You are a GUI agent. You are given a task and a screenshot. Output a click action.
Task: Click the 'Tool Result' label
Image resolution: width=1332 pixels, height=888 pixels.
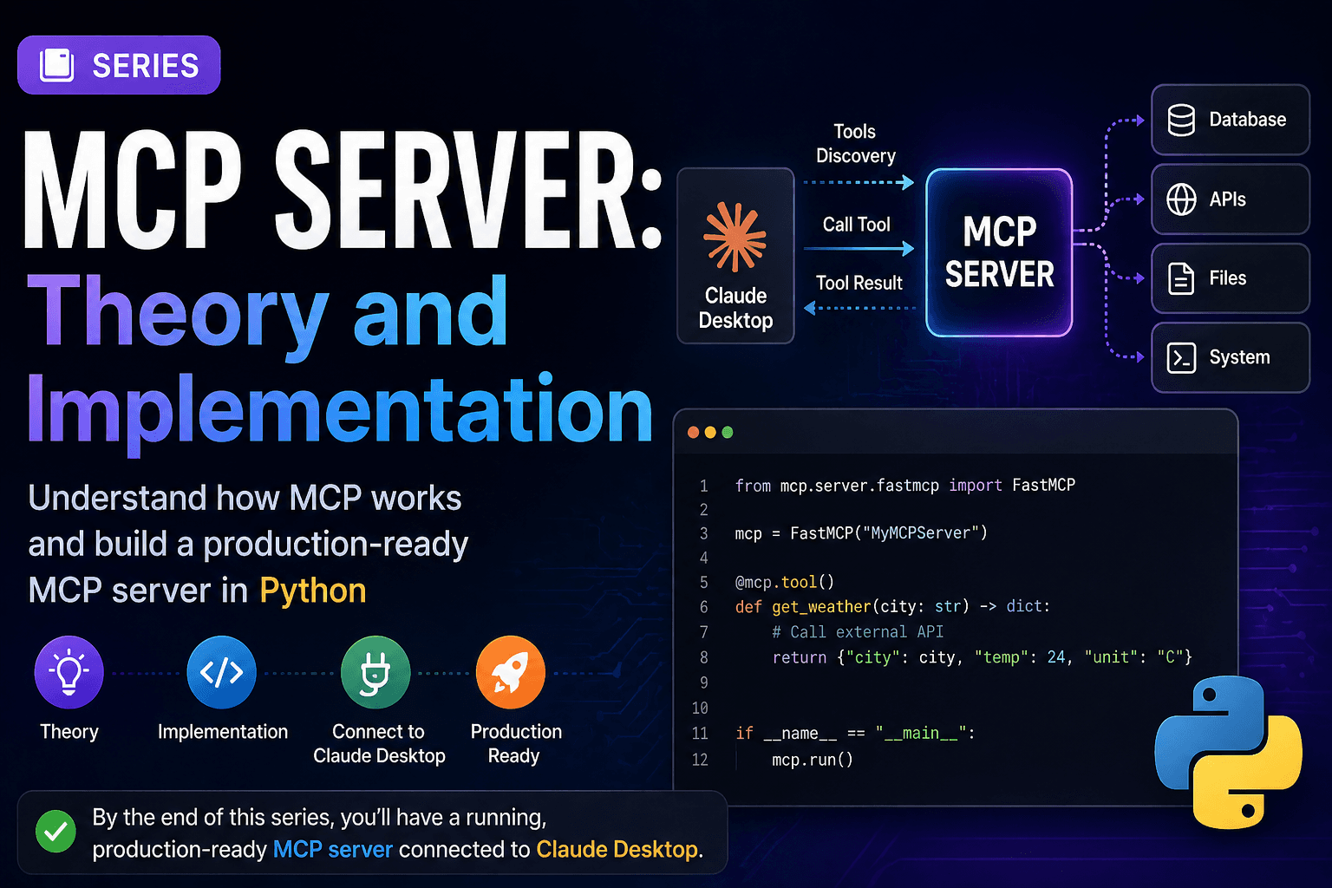[859, 283]
